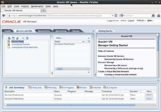The width and height of the screenshot is (161, 112).
Task: Open Discovering Oracle VM Servers link
Action: 119,59
